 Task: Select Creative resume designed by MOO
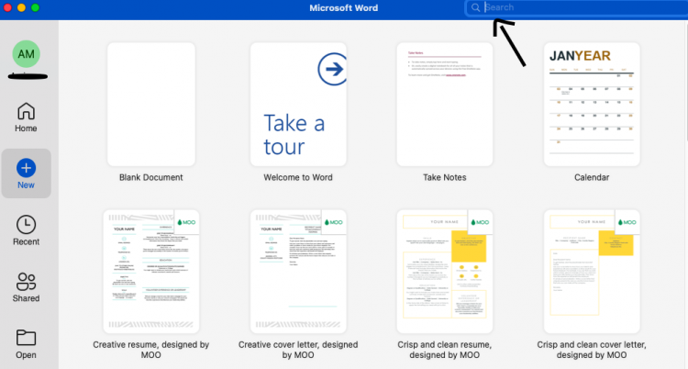tap(151, 272)
